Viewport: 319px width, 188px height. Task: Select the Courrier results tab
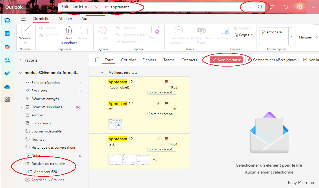click(128, 60)
